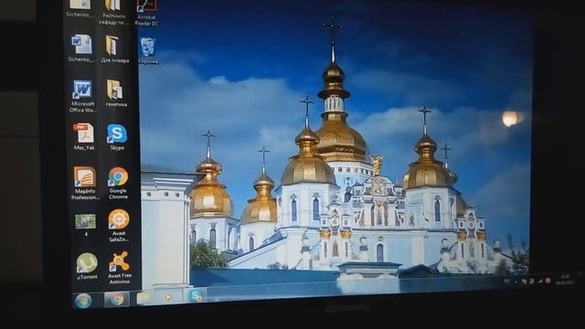
Task: Open the media player taskbar icon
Action: coord(168,297)
